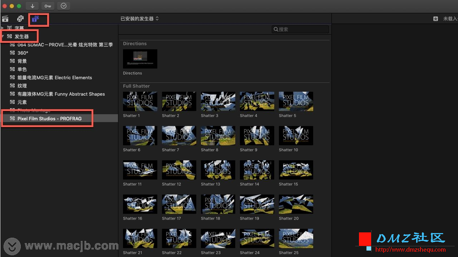The width and height of the screenshot is (458, 257).
Task: Click the Directions section heading
Action: tap(135, 44)
